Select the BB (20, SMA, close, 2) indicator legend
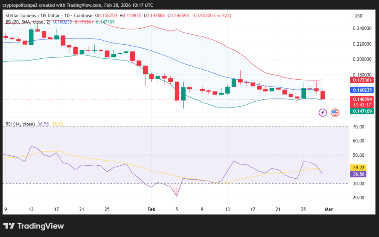Image resolution: width=379 pixels, height=237 pixels. [x=28, y=22]
